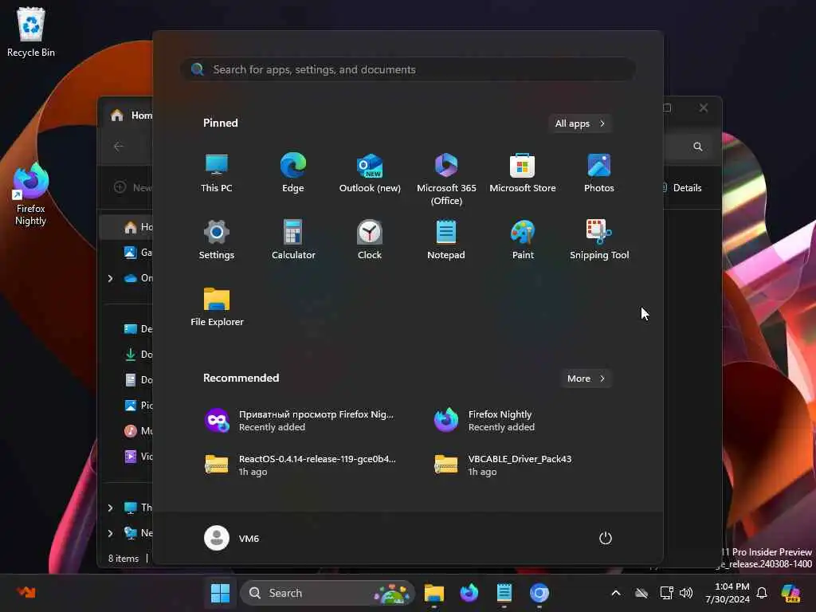Open Firefox Nightly from taskbar
Viewport: 816px width, 612px height.
[469, 593]
